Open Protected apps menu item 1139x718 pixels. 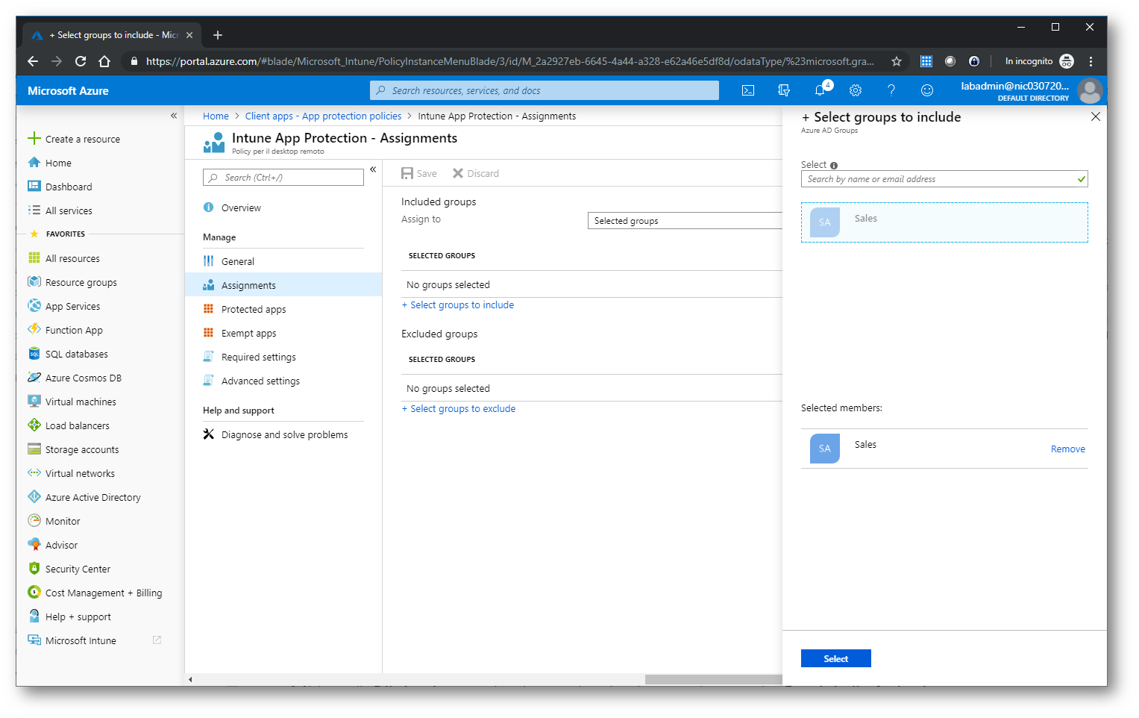pos(254,309)
